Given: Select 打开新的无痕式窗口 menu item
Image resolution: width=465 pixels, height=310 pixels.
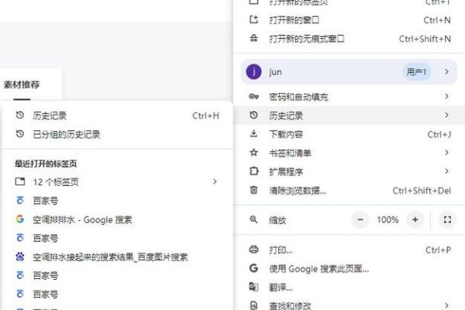Looking at the screenshot, I should (349, 39).
